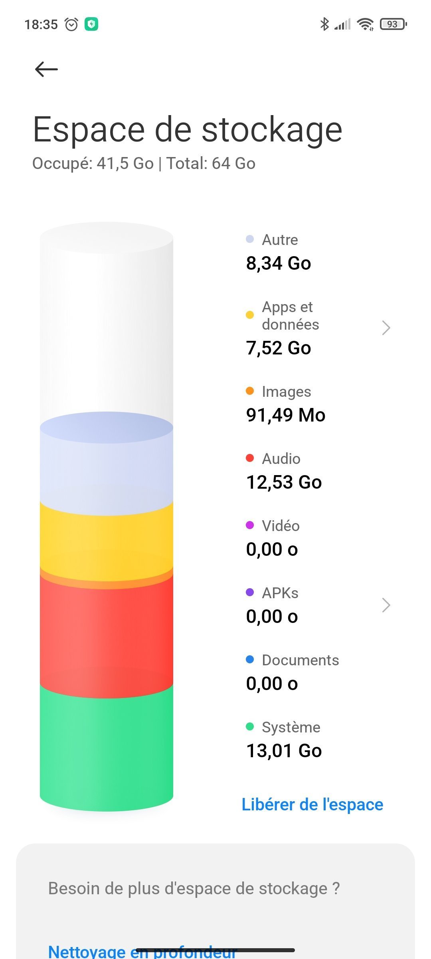Screen dimensions: 431x959
Task: Tap the red Audio cylinder segment
Action: pos(107,635)
